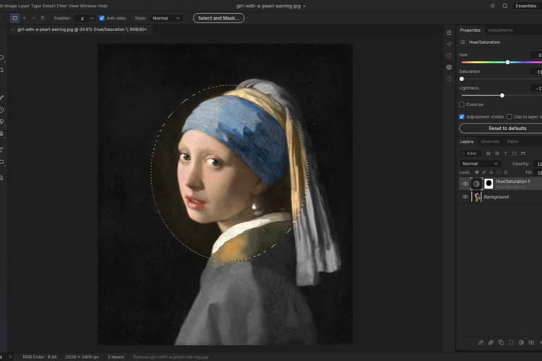Open the Select menu
The height and width of the screenshot is (361, 542).
(x=49, y=6)
